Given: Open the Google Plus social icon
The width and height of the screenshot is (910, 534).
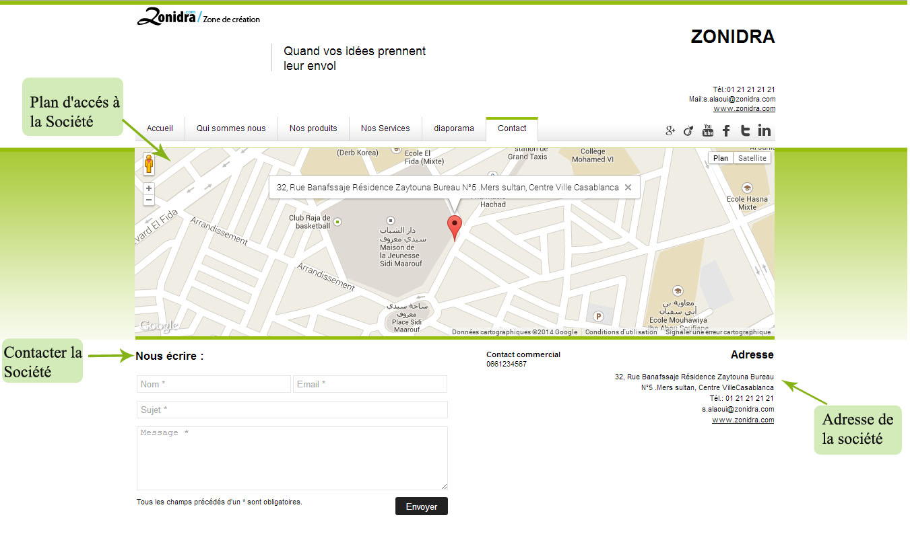Looking at the screenshot, I should point(670,130).
